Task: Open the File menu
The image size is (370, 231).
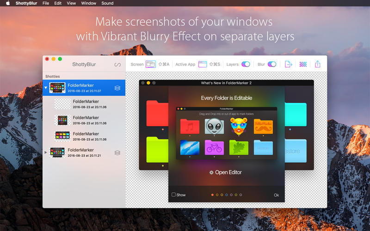Action: 46,3
